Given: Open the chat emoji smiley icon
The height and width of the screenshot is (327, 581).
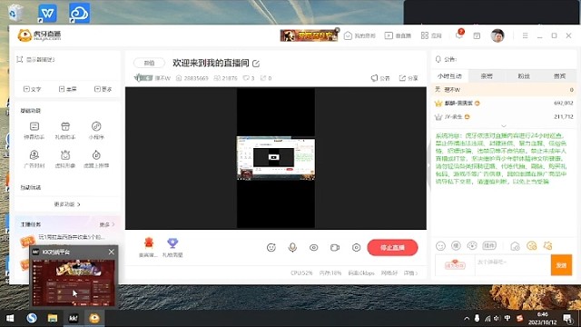Looking at the screenshot, I should (440, 246).
